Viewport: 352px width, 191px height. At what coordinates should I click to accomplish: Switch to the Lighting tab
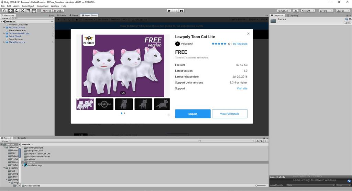pos(293,15)
